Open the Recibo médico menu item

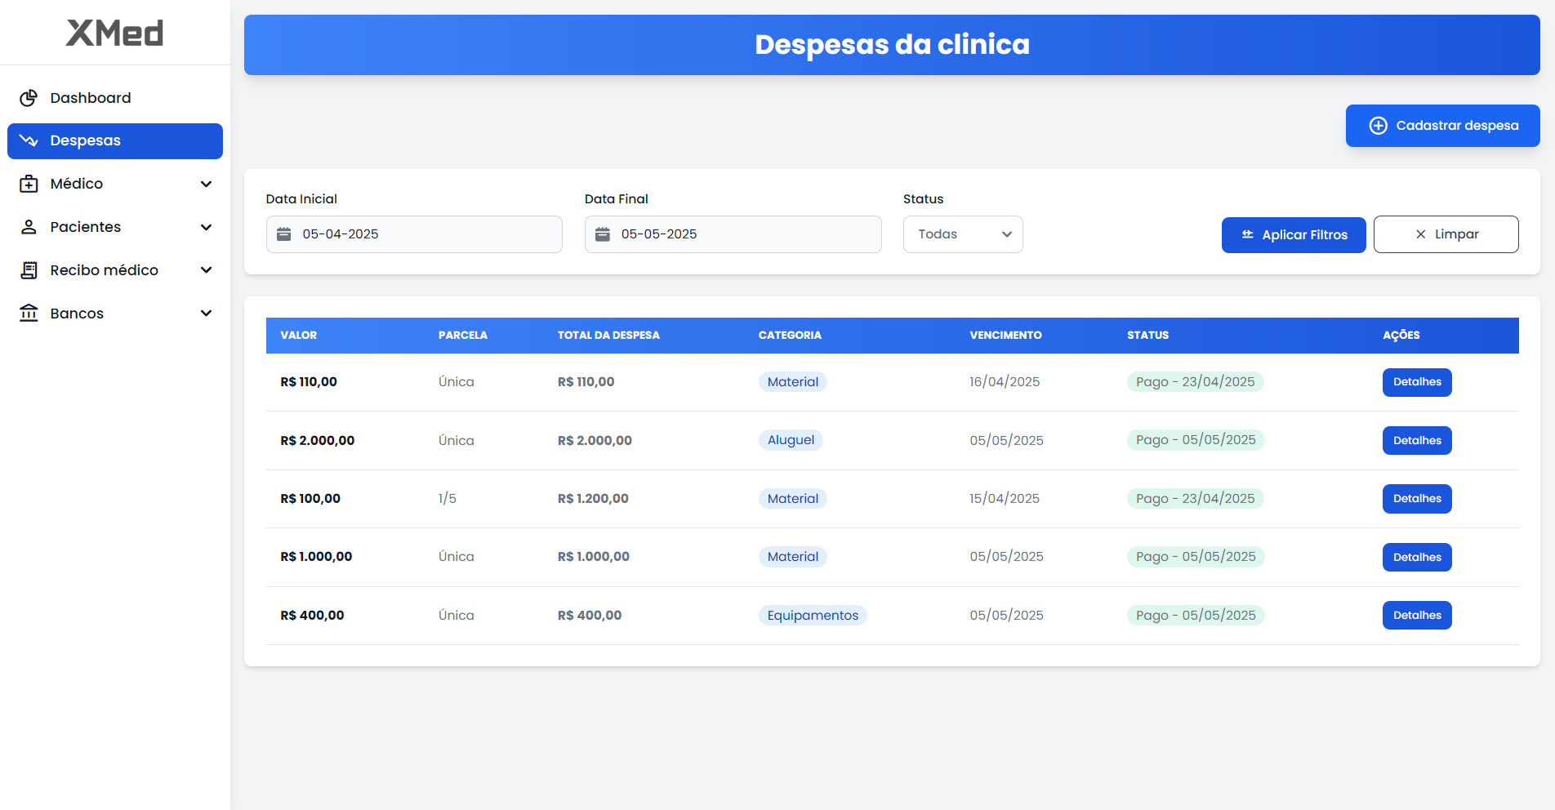[104, 270]
